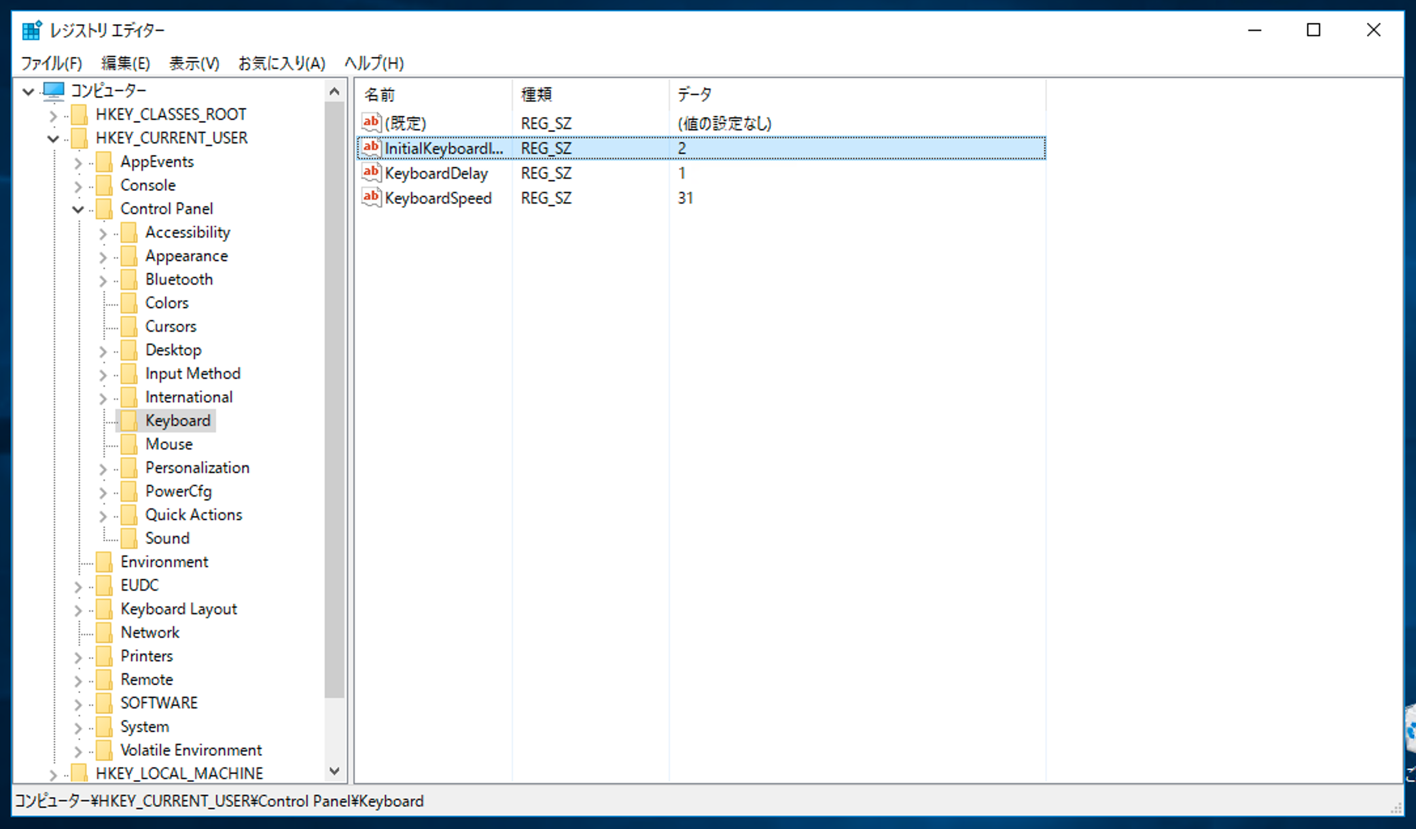Minimize the Registry Editor window
This screenshot has height=829, width=1416.
coord(1254,30)
